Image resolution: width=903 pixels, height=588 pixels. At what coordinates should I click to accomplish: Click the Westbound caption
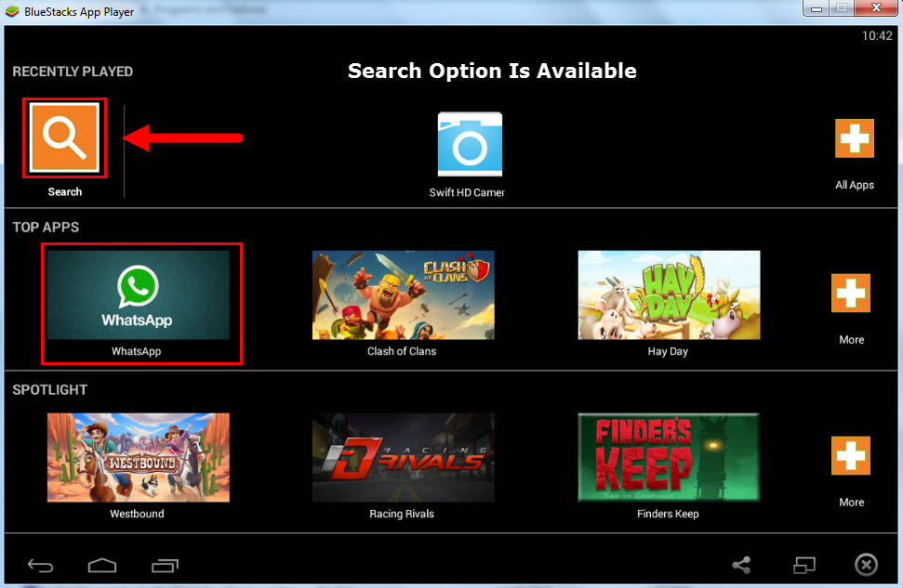137,514
